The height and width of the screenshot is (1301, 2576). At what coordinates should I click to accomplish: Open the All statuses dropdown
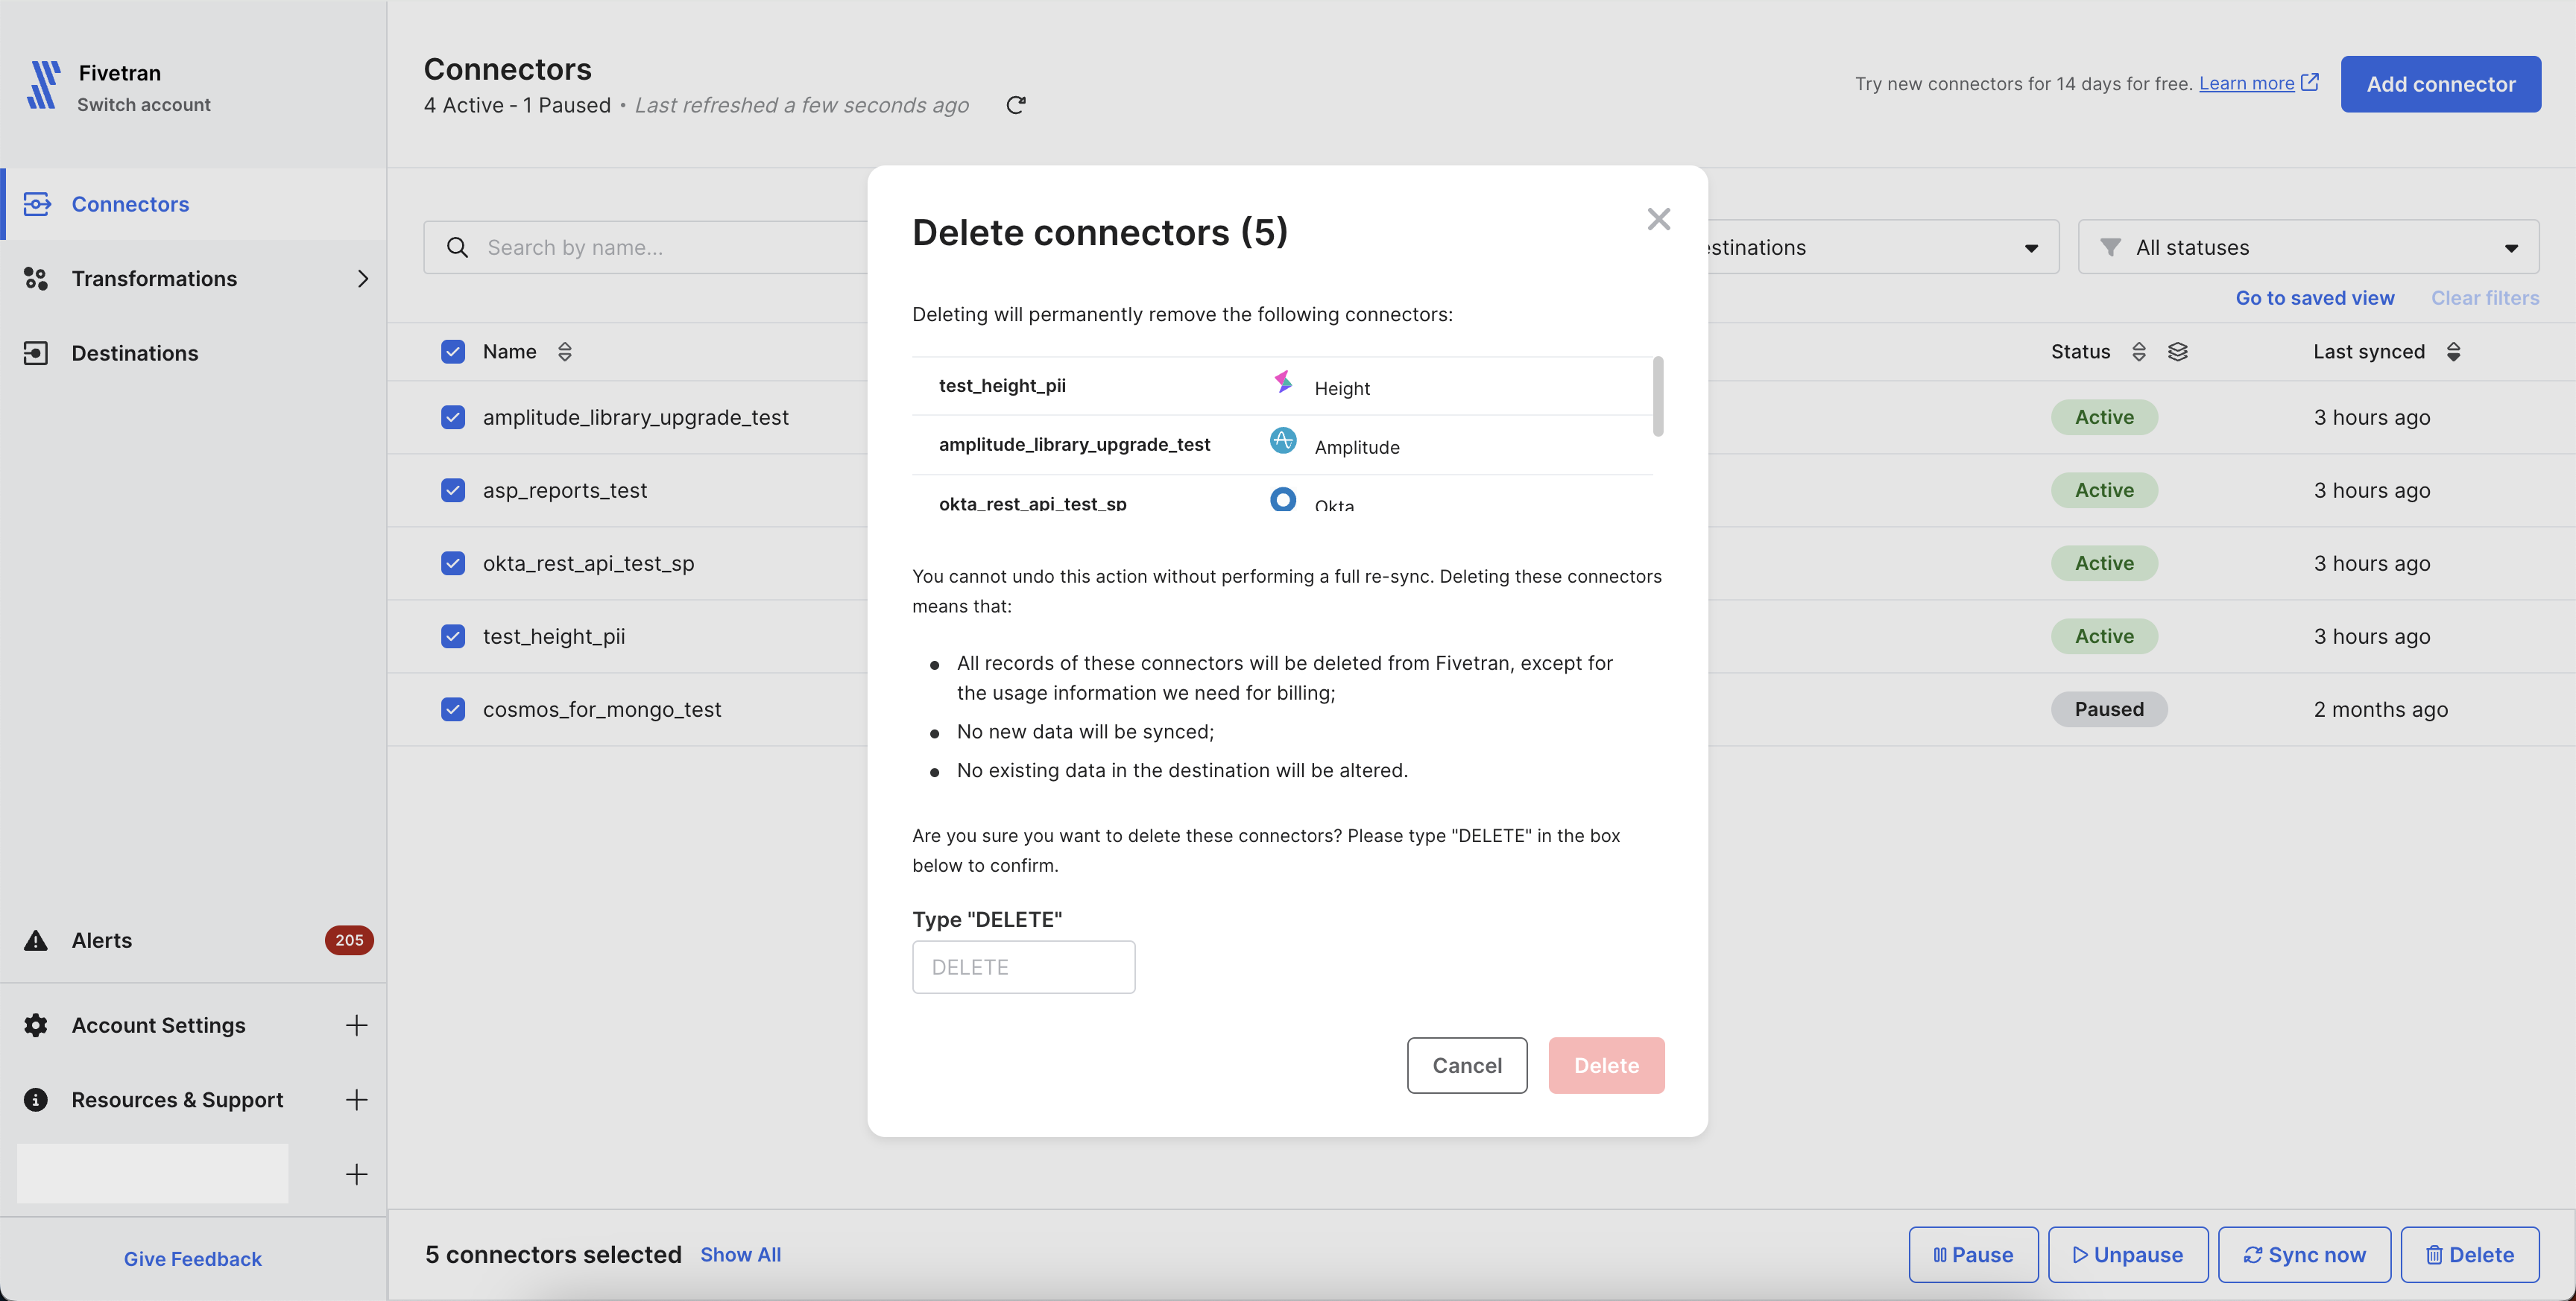2308,247
